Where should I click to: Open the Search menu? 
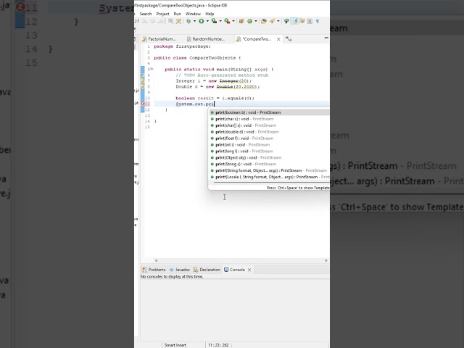(x=145, y=14)
